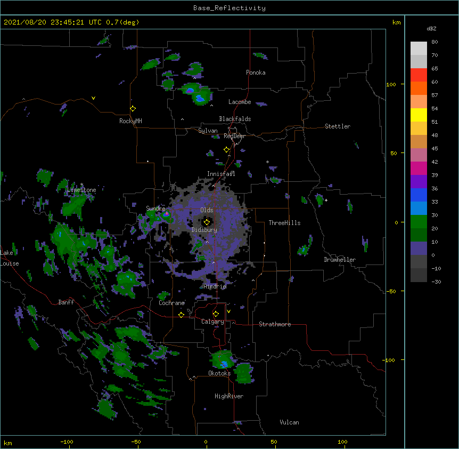
Task: Click the RedDeer city label
Action: (234, 136)
